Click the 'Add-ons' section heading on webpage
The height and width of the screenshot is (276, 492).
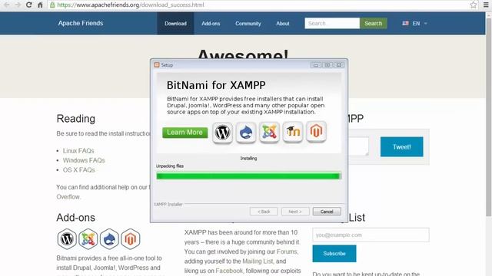click(75, 218)
